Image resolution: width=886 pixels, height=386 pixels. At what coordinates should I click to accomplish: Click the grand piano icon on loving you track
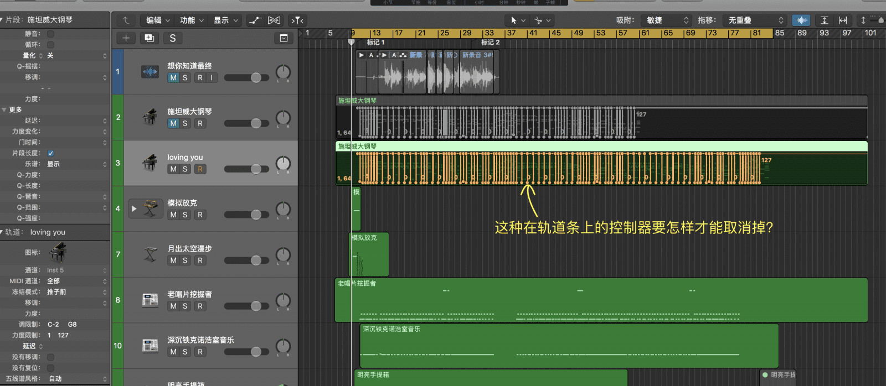tap(150, 163)
